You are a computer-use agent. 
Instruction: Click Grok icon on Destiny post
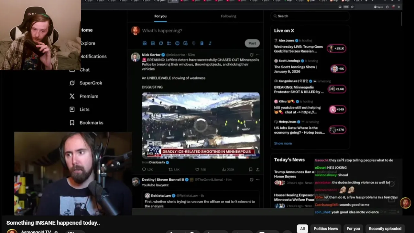[251, 180]
